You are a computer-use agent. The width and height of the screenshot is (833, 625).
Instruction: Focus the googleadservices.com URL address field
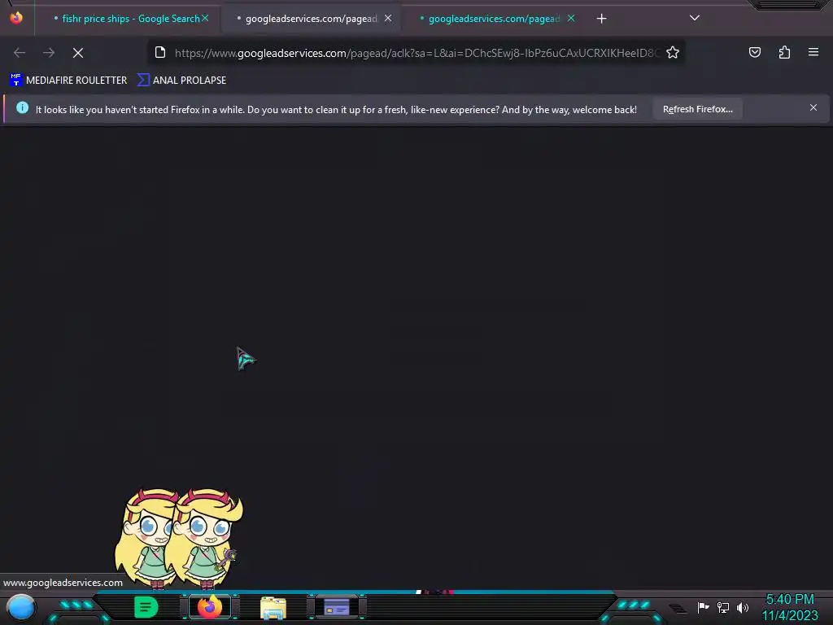417,53
